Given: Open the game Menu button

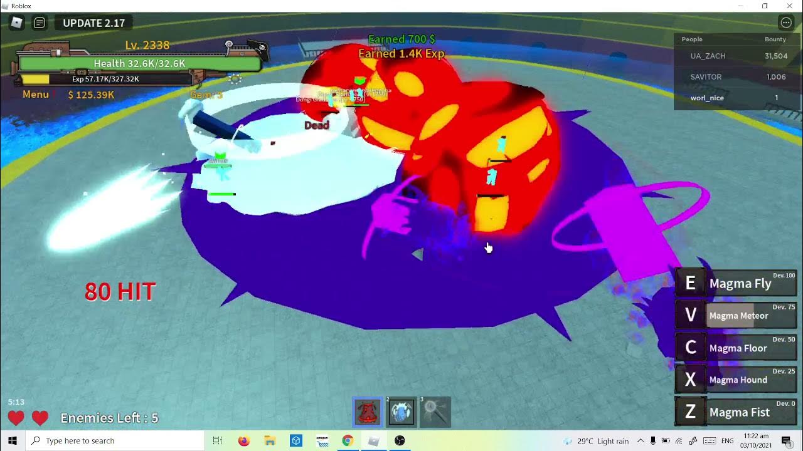Looking at the screenshot, I should click(x=36, y=94).
